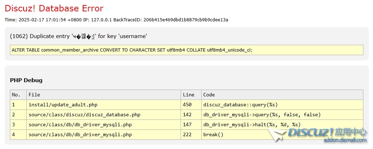Viewport: 373px width, 149px height.
Task: Click the 'Code' column header
Action: click(209, 95)
